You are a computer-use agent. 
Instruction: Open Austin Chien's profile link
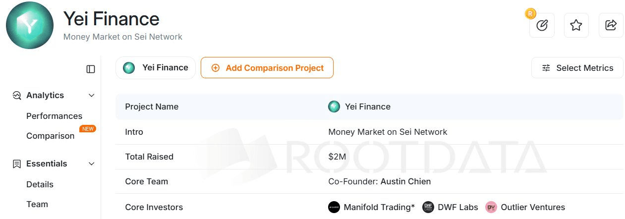405,181
